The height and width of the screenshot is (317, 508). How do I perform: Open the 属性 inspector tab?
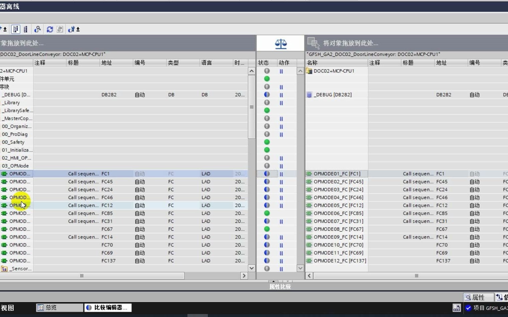click(x=478, y=297)
